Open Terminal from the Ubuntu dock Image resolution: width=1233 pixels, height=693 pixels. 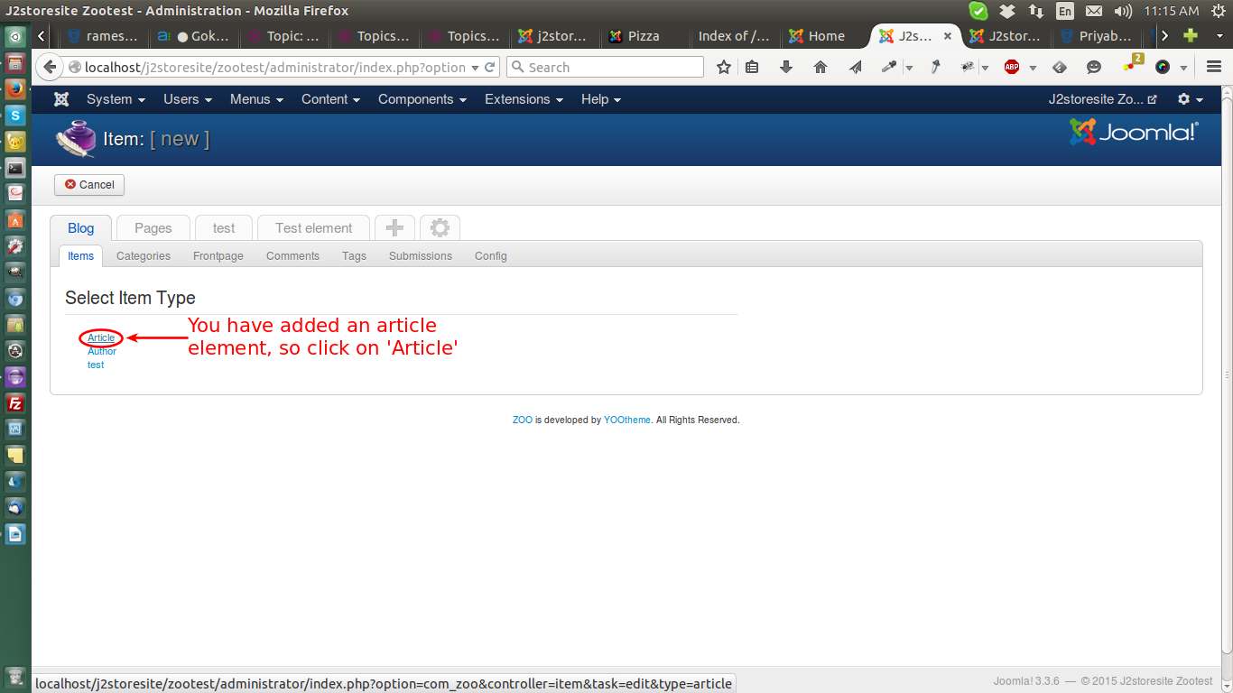[15, 168]
